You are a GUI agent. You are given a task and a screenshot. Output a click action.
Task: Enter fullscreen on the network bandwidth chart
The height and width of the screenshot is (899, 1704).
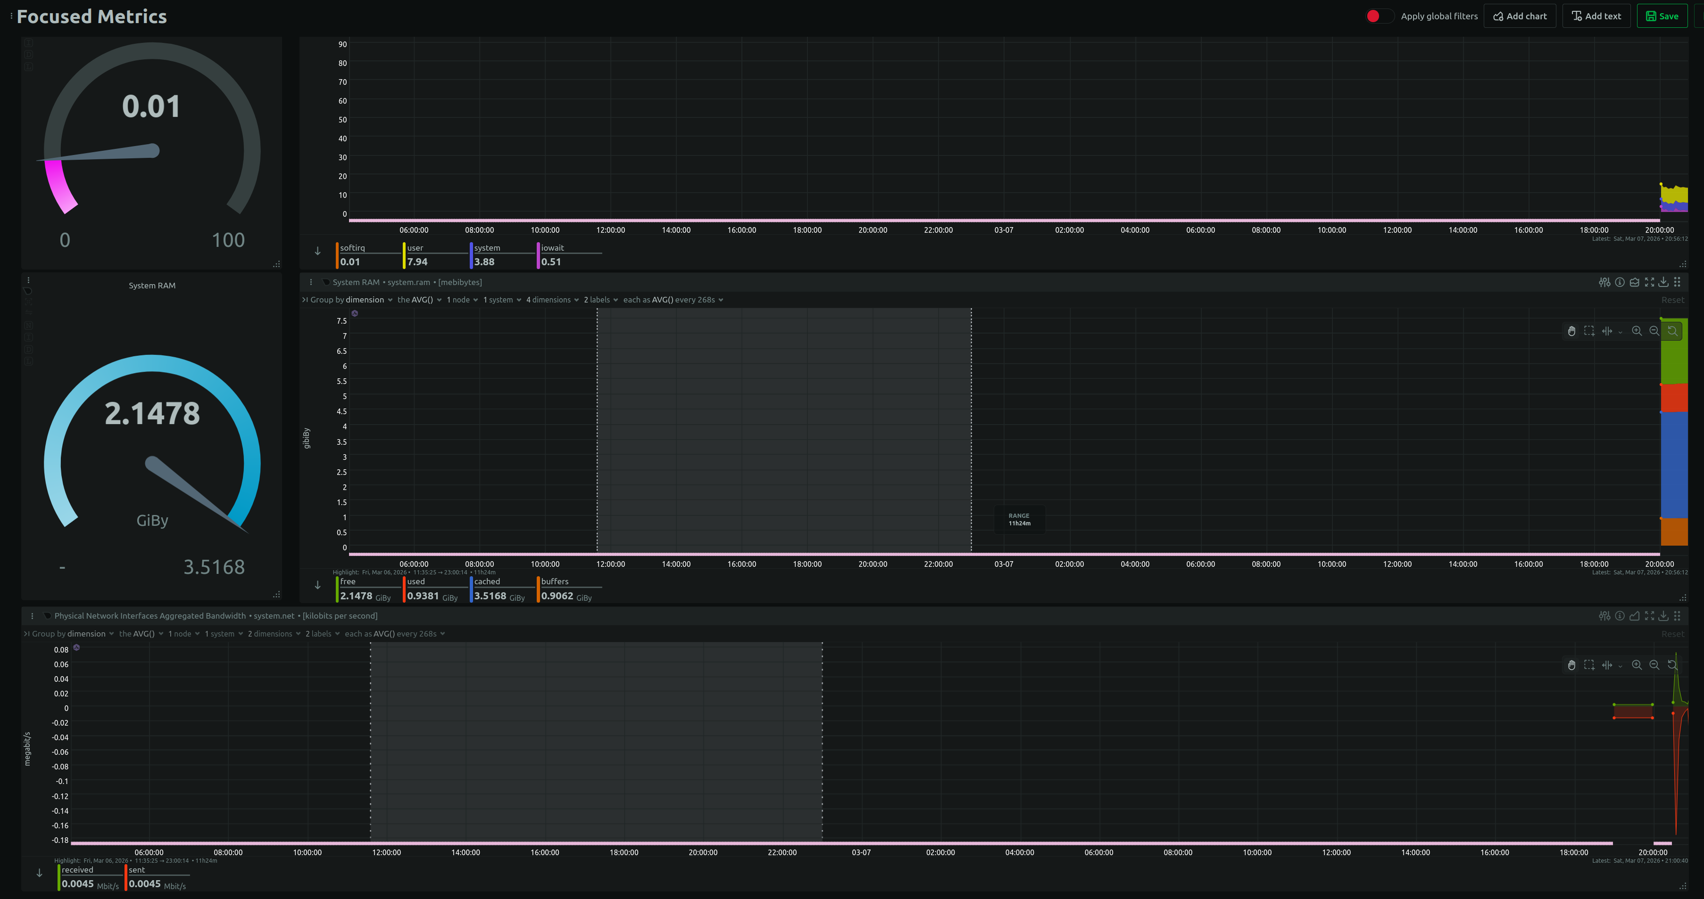[x=1650, y=615]
